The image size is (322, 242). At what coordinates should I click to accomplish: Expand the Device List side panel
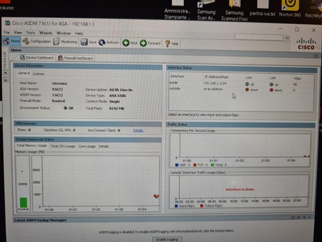[5, 60]
